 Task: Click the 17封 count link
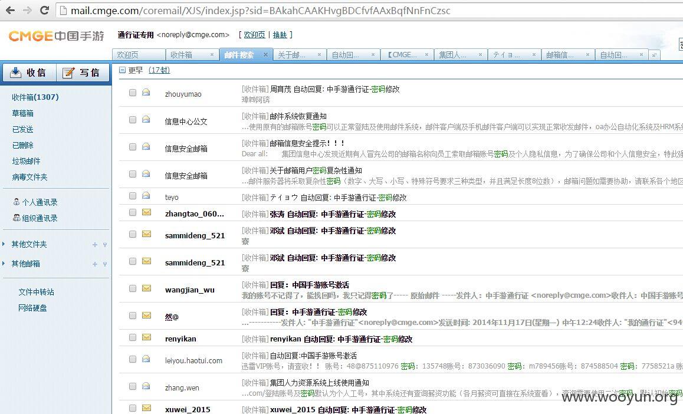[159, 70]
